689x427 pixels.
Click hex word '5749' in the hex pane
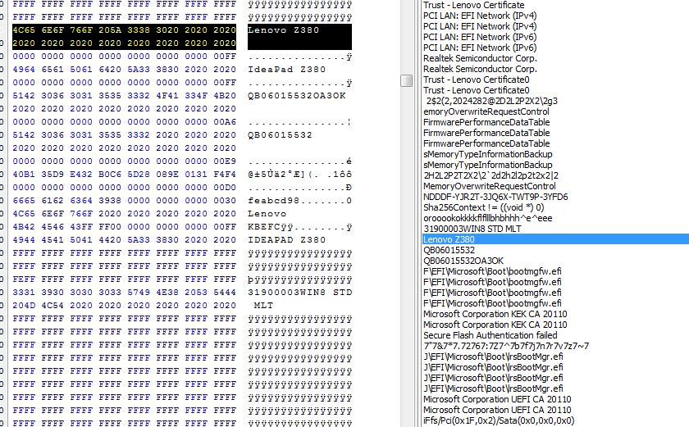click(139, 292)
